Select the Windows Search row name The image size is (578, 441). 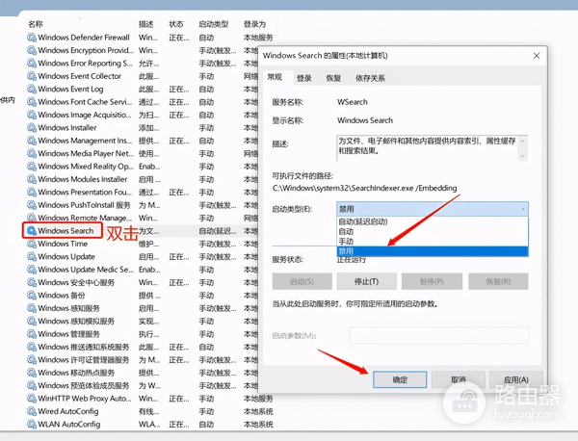click(66, 231)
